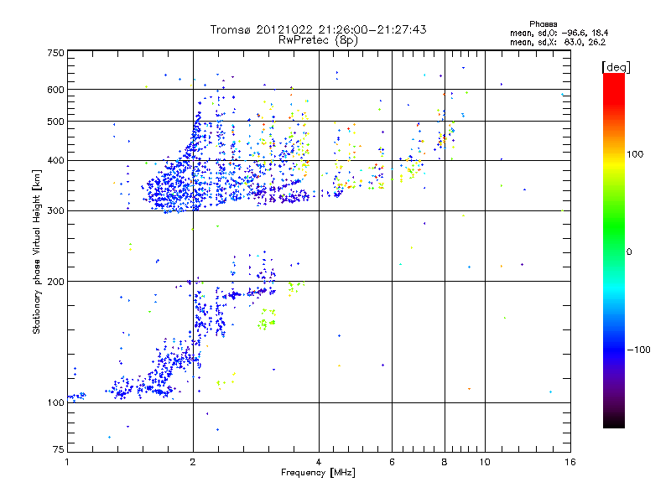Click the y-axis tick label '200'

pos(55,282)
